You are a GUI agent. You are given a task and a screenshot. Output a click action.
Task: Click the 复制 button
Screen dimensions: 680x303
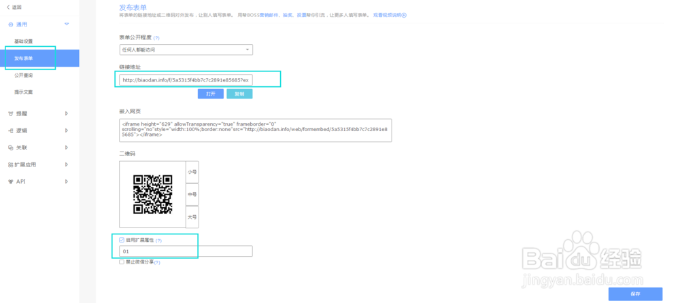[239, 94]
